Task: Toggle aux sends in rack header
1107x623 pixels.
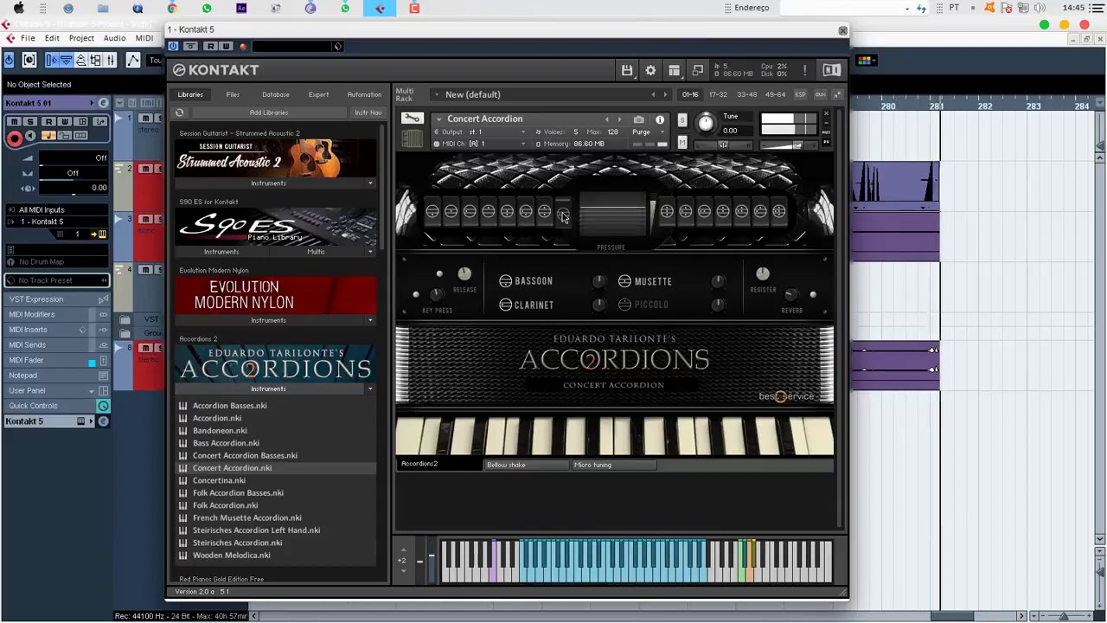Action: click(820, 94)
